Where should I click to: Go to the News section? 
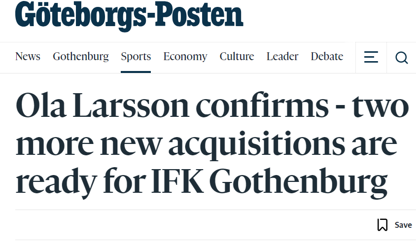pos(28,56)
